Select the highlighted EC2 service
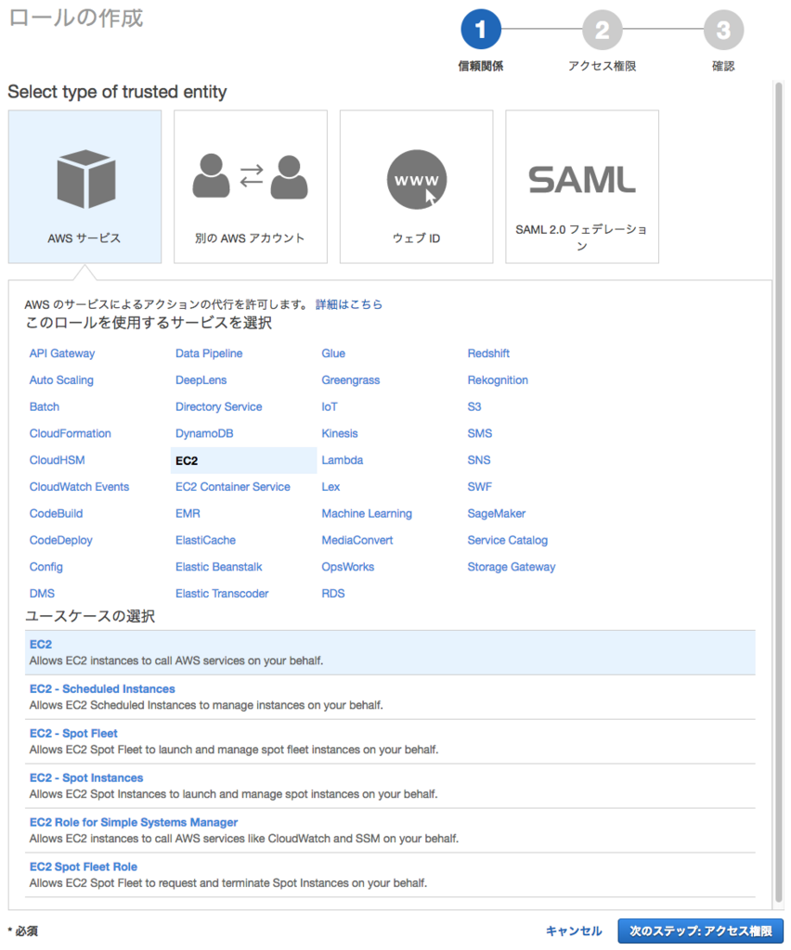Viewport: 791px width, 950px height. click(243, 460)
